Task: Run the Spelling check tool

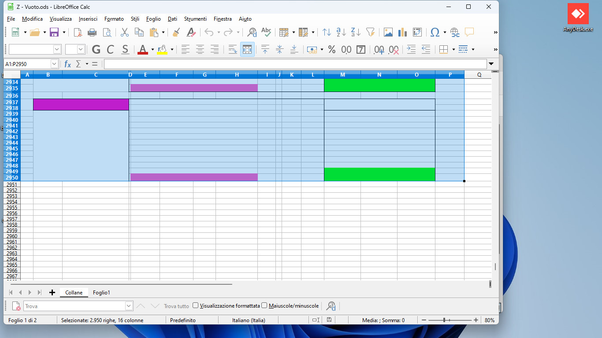Action: [266, 32]
